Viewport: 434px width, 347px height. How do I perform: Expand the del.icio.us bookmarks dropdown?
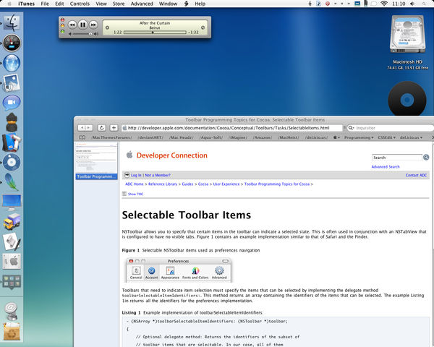412,137
